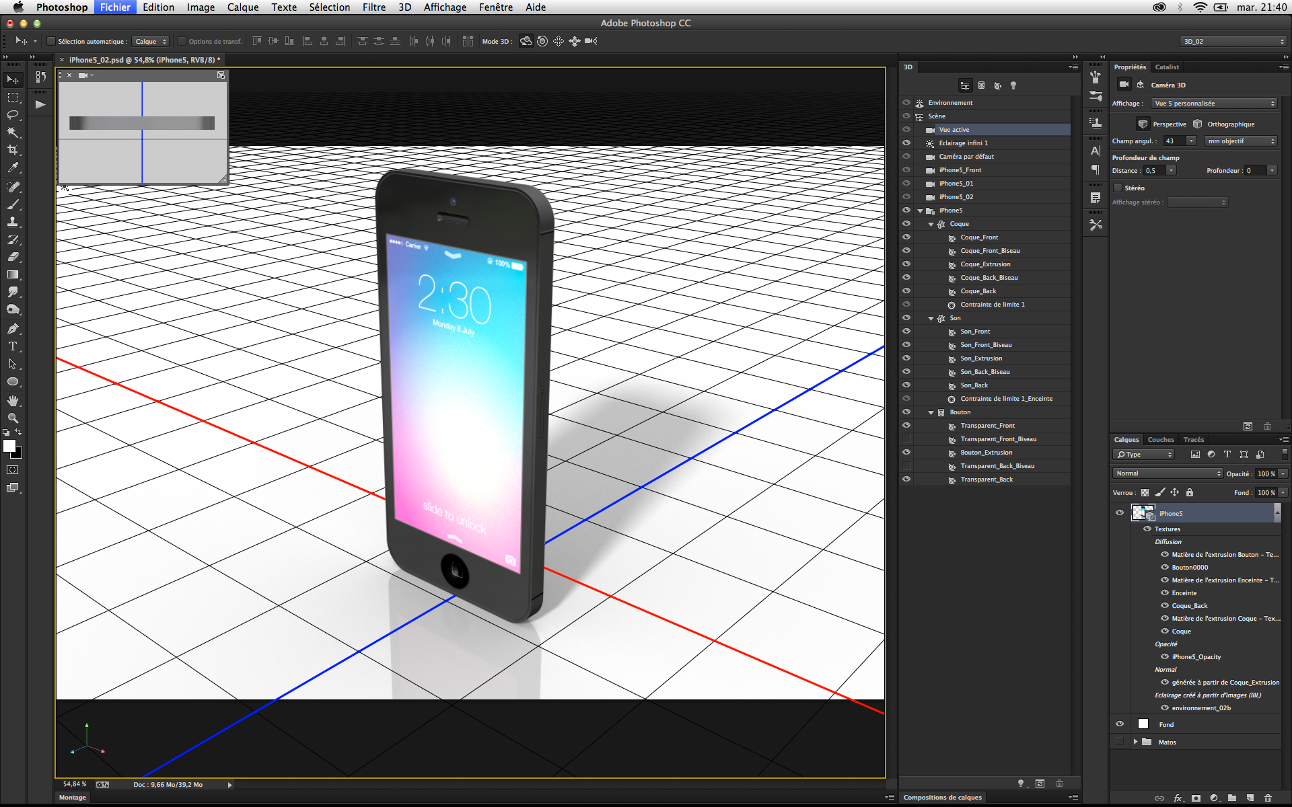Click the Champ angul. value field

point(1174,141)
